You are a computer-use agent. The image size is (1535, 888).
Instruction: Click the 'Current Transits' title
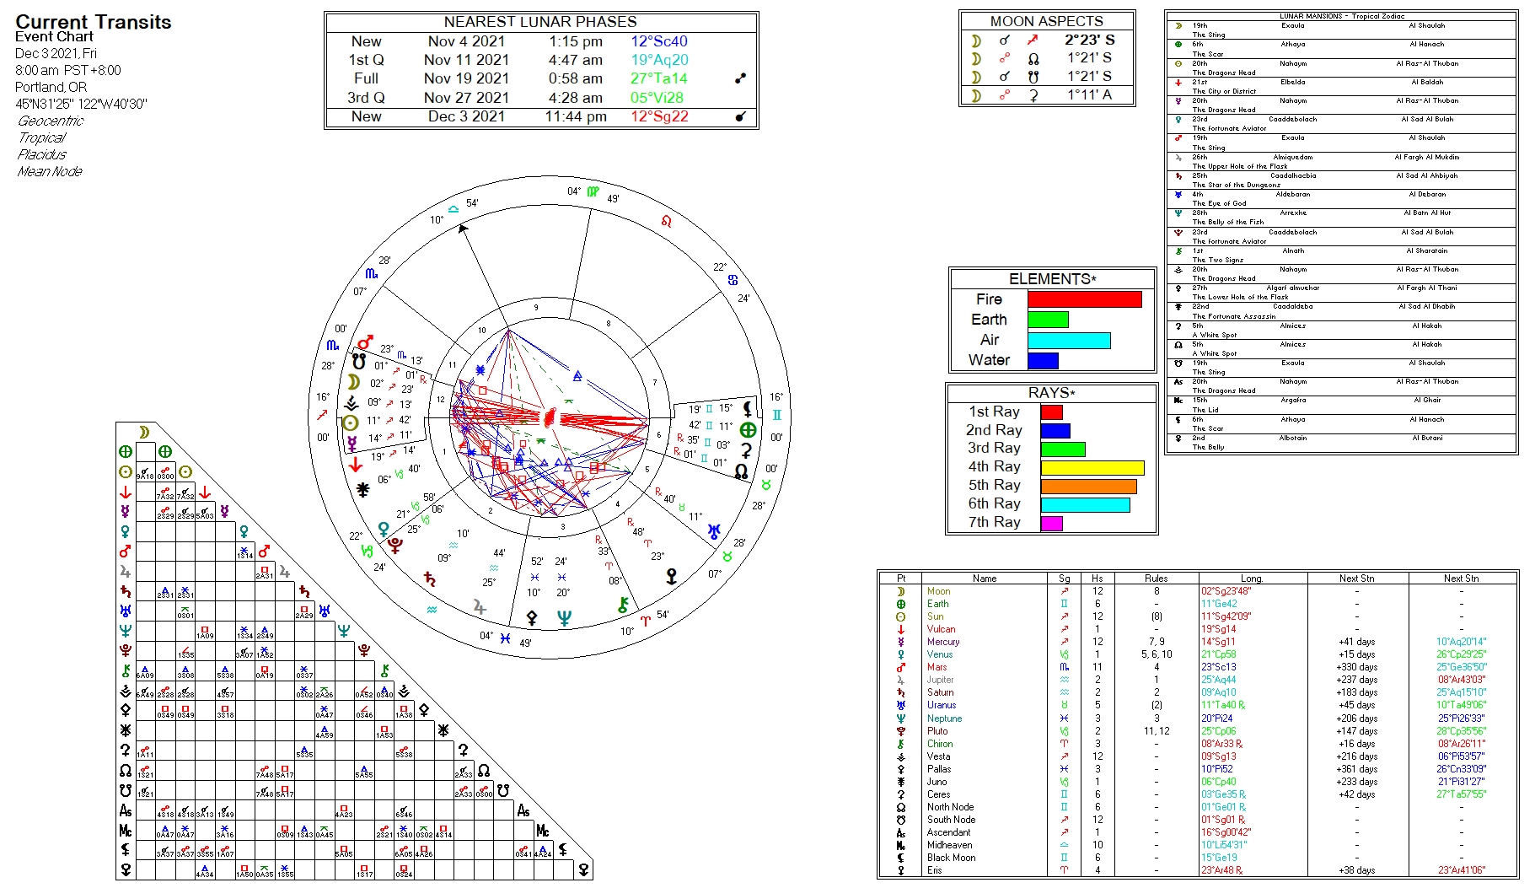coord(94,22)
